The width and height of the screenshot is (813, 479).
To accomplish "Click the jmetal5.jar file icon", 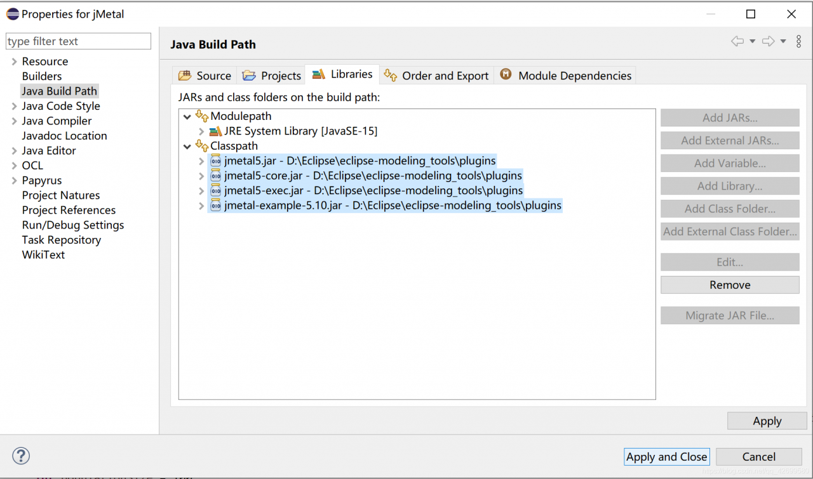I will tap(215, 161).
